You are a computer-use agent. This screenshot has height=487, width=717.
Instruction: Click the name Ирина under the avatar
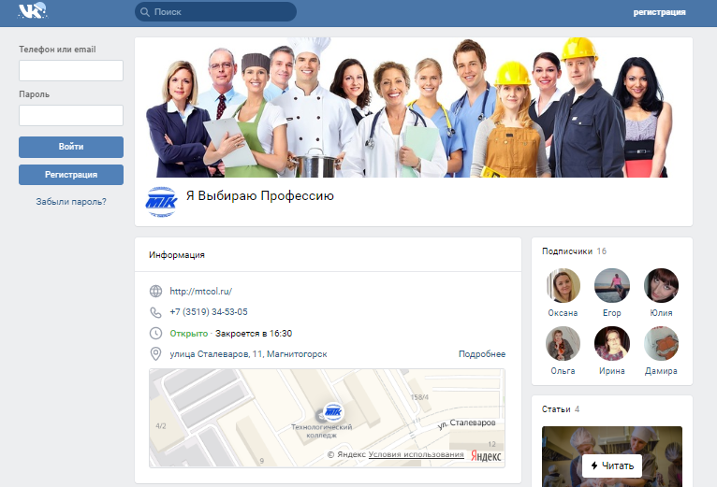click(x=612, y=371)
